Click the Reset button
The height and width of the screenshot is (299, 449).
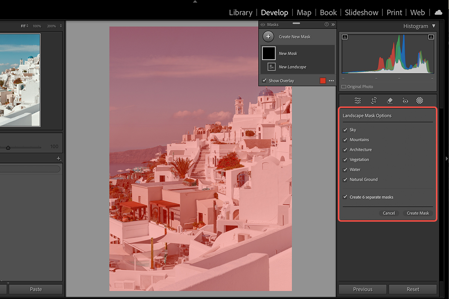click(413, 289)
